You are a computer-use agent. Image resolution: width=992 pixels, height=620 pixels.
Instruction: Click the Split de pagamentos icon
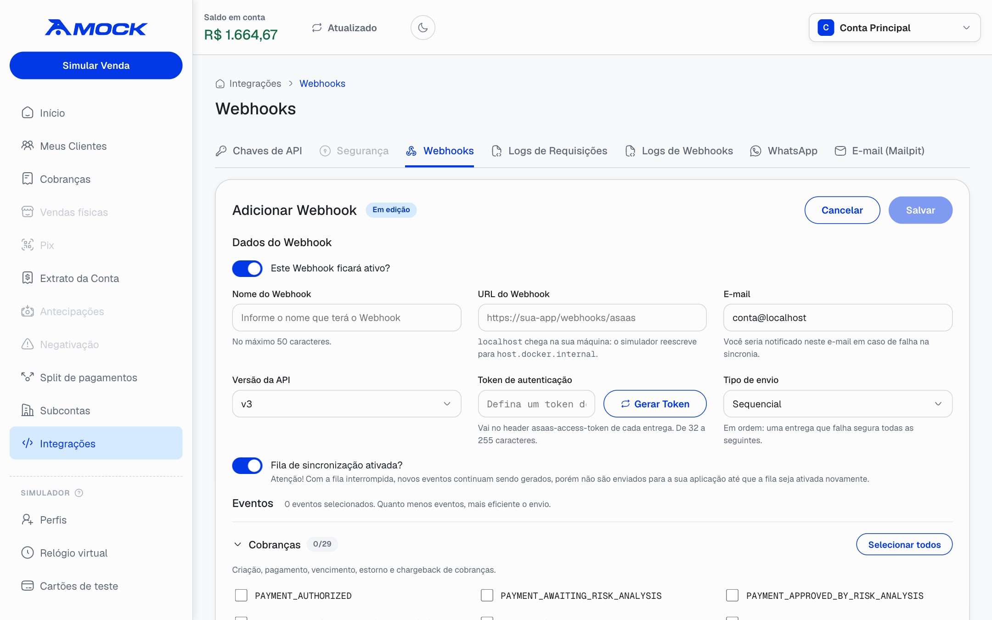28,377
